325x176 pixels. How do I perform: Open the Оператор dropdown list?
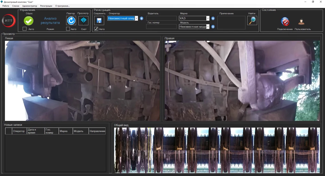[136, 18]
